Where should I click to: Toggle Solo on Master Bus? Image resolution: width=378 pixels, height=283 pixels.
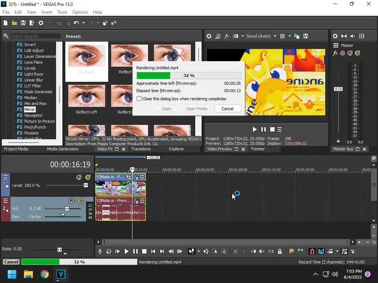coord(357,53)
